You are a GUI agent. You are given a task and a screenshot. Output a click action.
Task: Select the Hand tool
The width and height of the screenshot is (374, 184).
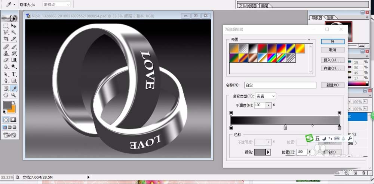tap(6, 95)
